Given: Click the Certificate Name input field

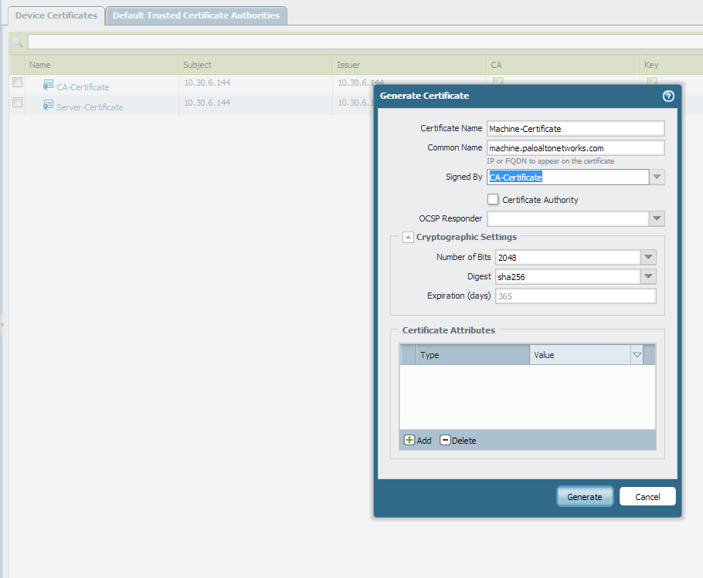Looking at the screenshot, I should click(576, 129).
